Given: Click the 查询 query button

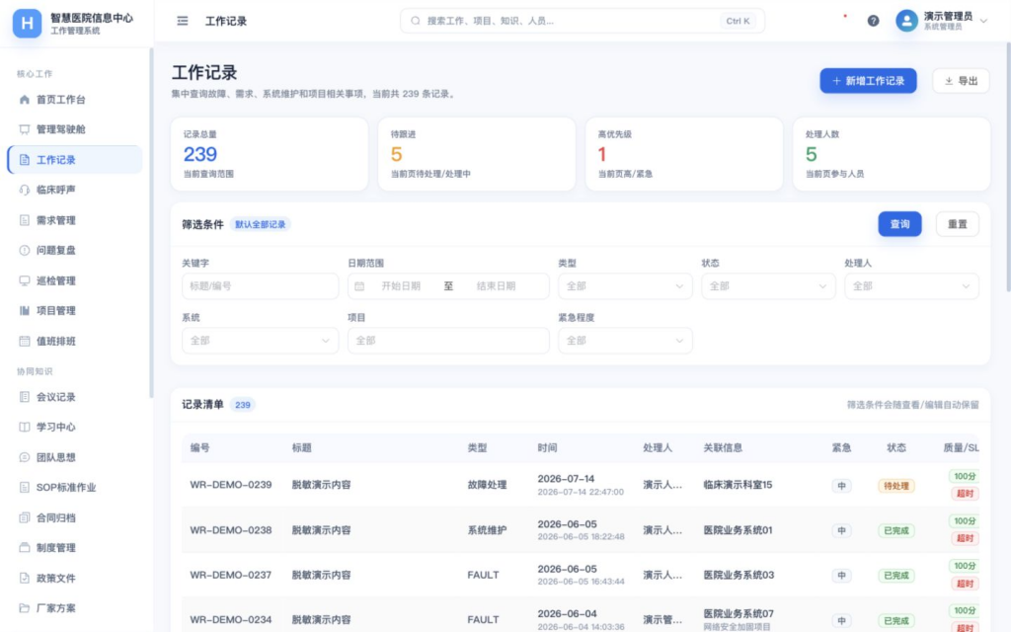Looking at the screenshot, I should coord(899,224).
